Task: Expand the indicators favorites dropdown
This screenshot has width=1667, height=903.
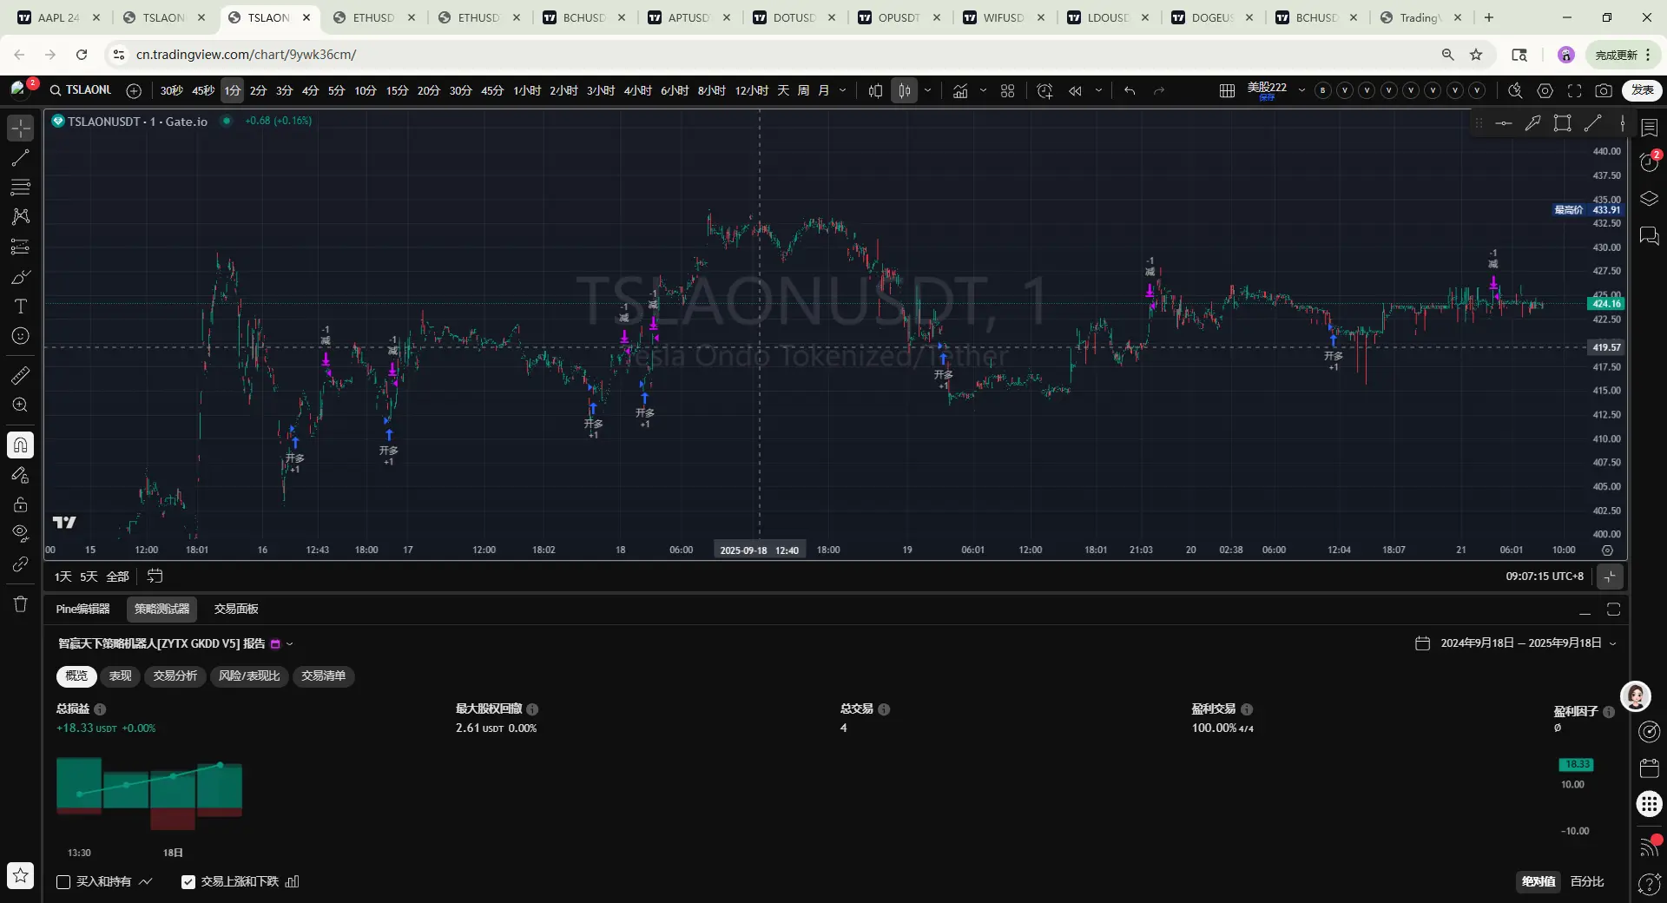Action: click(x=983, y=90)
